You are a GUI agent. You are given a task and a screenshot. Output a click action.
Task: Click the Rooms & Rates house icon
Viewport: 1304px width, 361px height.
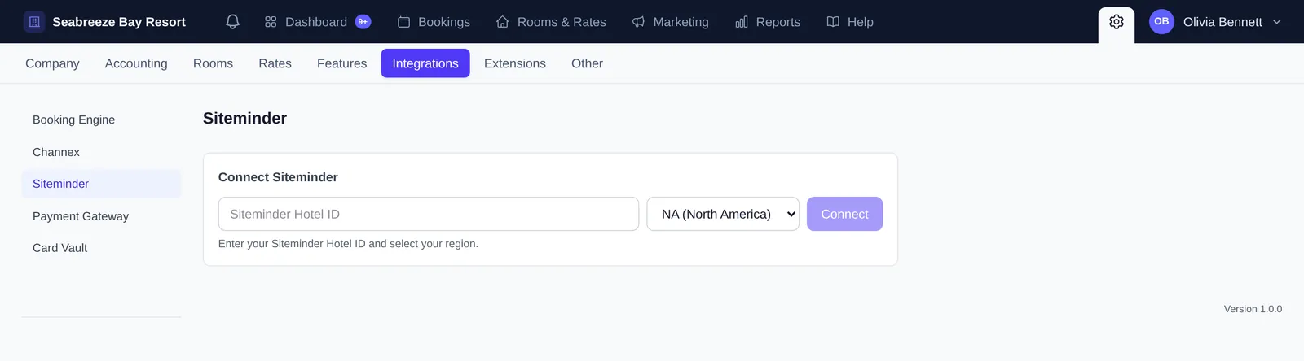503,22
